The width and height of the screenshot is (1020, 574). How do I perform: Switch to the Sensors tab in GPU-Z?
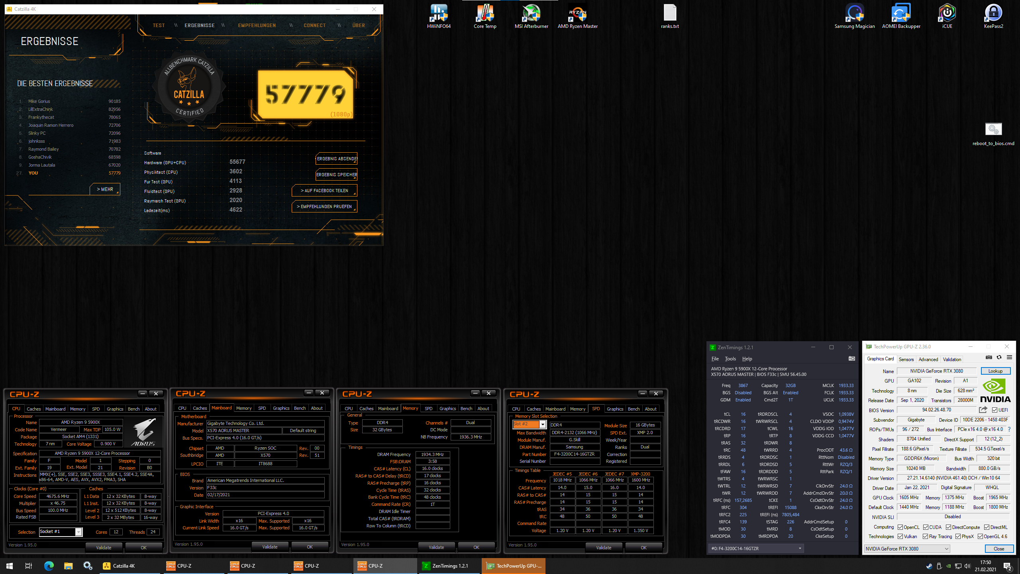pos(906,359)
